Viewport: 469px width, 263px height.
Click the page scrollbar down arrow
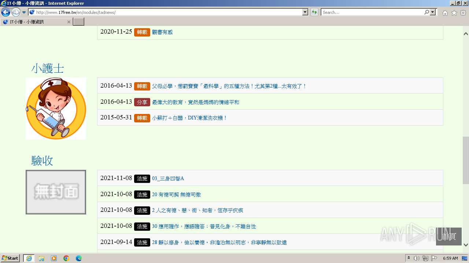click(x=466, y=245)
